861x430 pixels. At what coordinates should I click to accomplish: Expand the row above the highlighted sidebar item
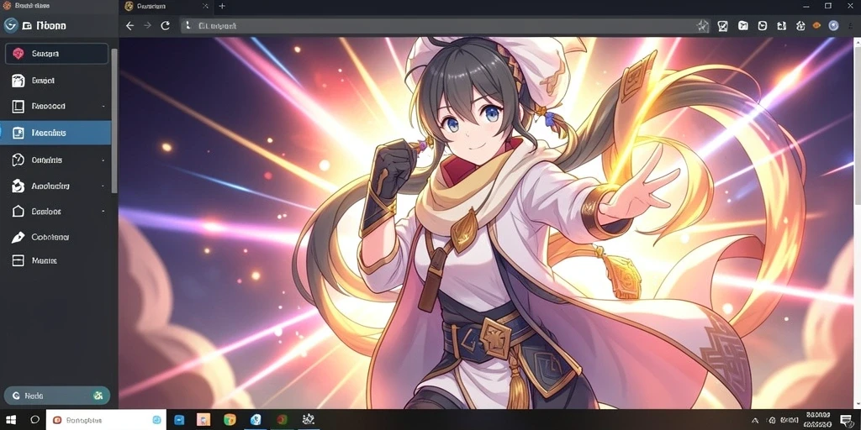[x=103, y=107]
